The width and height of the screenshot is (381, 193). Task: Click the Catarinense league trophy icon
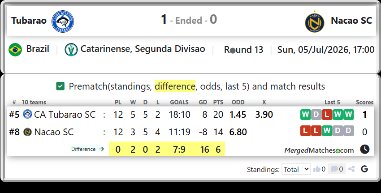click(x=71, y=50)
